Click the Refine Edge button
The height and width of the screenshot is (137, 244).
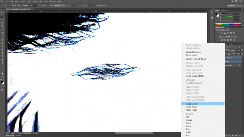point(101,5)
